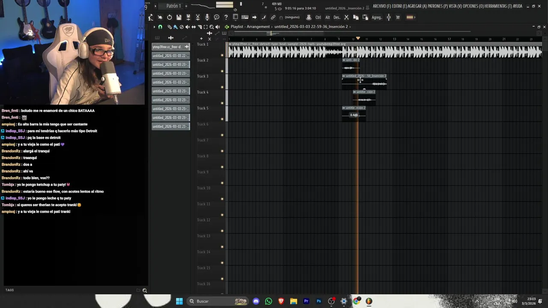Open the PATRONES (P) menu
This screenshot has width=548, height=308.
(438, 6)
